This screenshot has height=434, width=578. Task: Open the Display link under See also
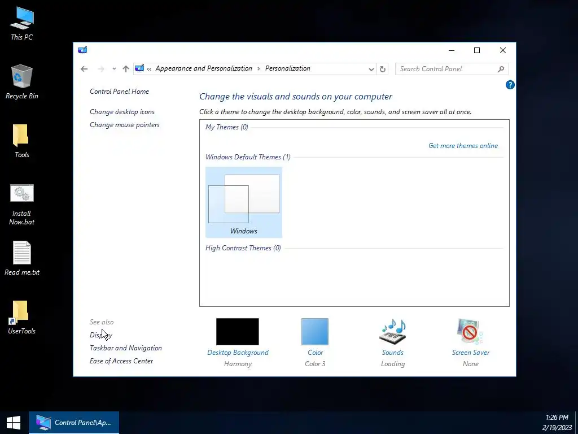(x=100, y=335)
